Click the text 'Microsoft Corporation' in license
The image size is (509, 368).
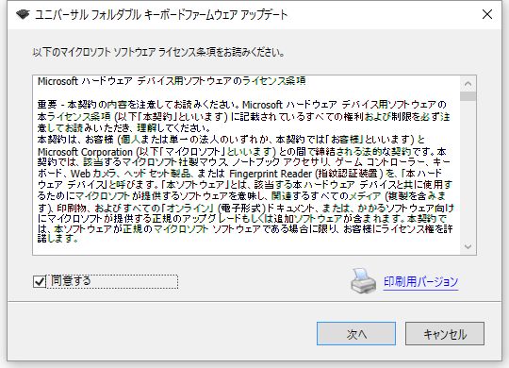point(85,152)
